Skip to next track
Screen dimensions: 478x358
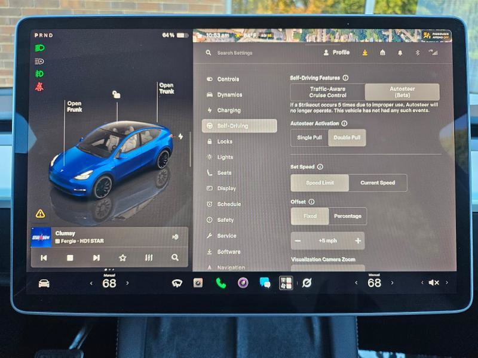click(x=96, y=258)
